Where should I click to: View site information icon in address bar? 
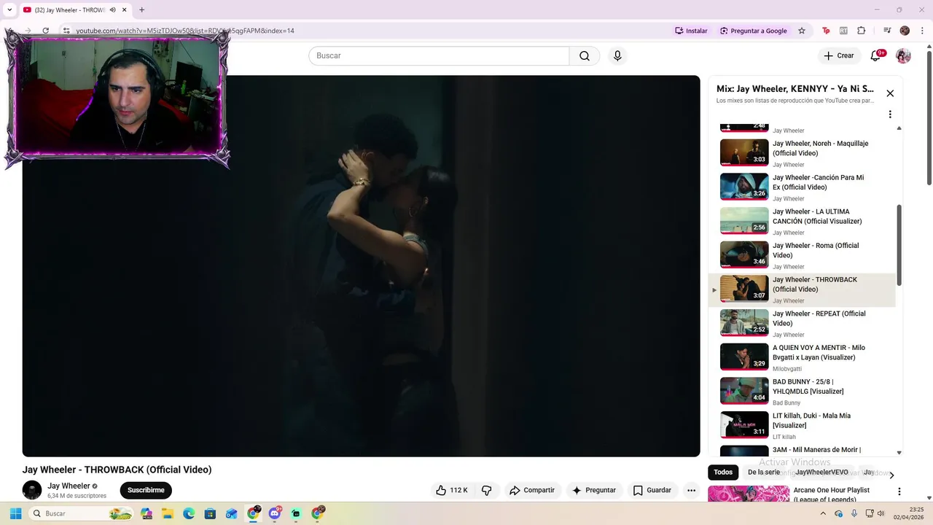[66, 31]
